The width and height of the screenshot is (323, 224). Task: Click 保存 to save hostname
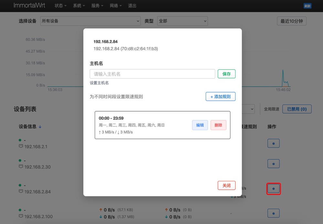[226, 74]
